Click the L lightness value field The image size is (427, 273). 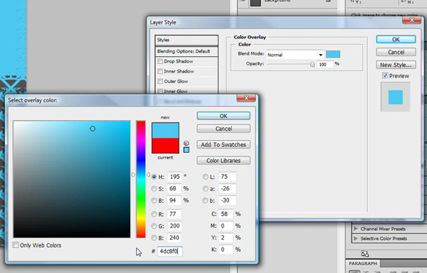[228, 177]
